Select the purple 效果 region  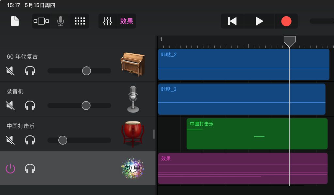[x=243, y=168]
